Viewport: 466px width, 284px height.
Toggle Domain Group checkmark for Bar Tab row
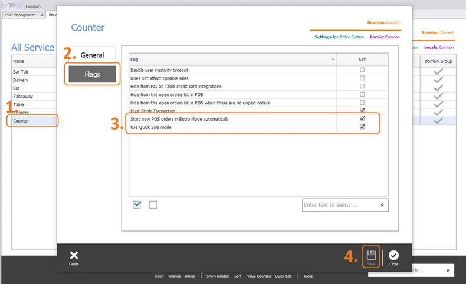coord(438,71)
